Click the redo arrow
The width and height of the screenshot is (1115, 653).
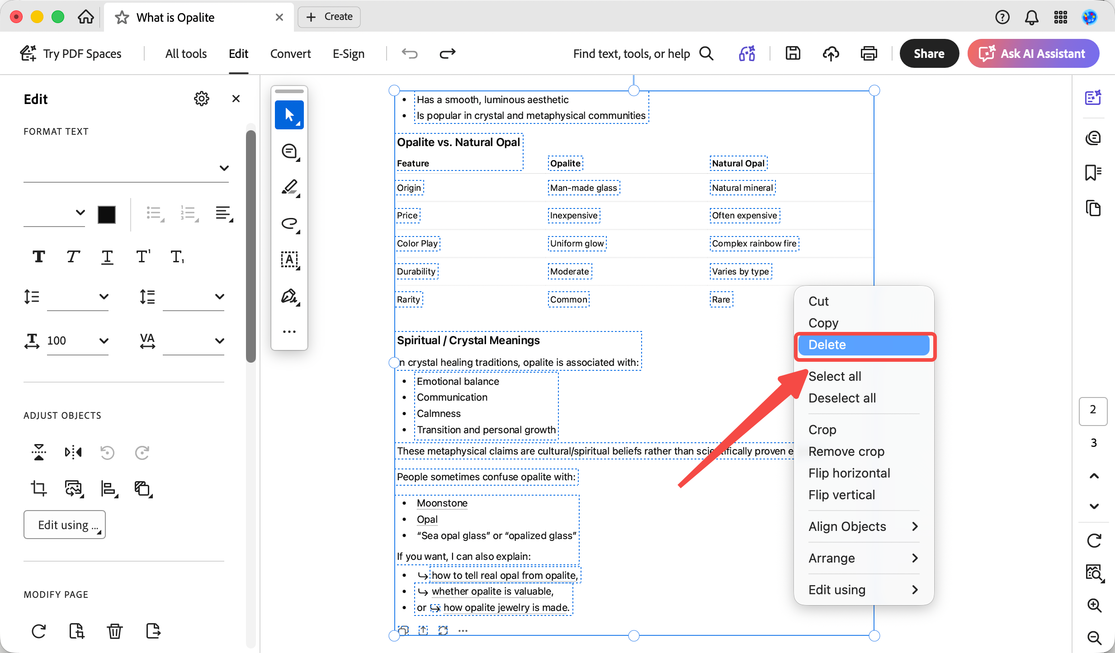448,53
